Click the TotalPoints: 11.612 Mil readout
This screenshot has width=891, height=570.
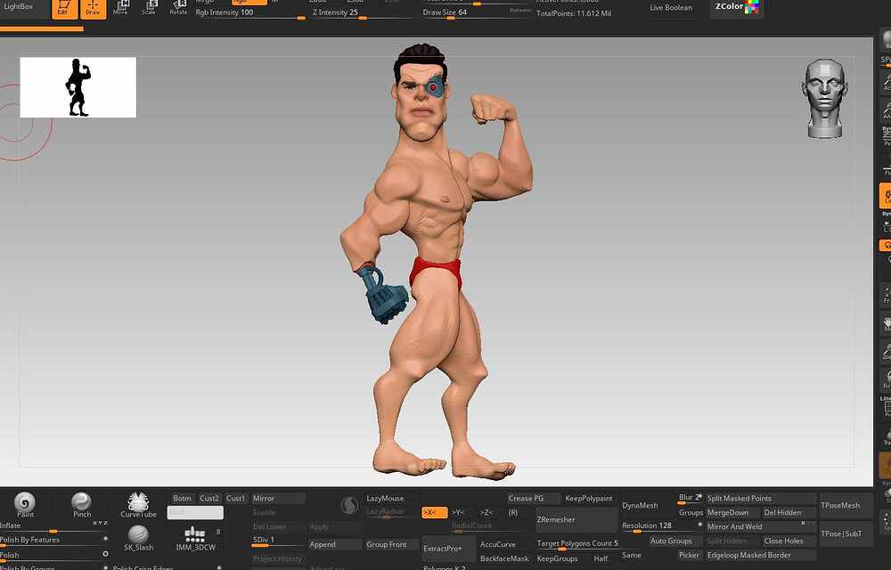tap(574, 13)
